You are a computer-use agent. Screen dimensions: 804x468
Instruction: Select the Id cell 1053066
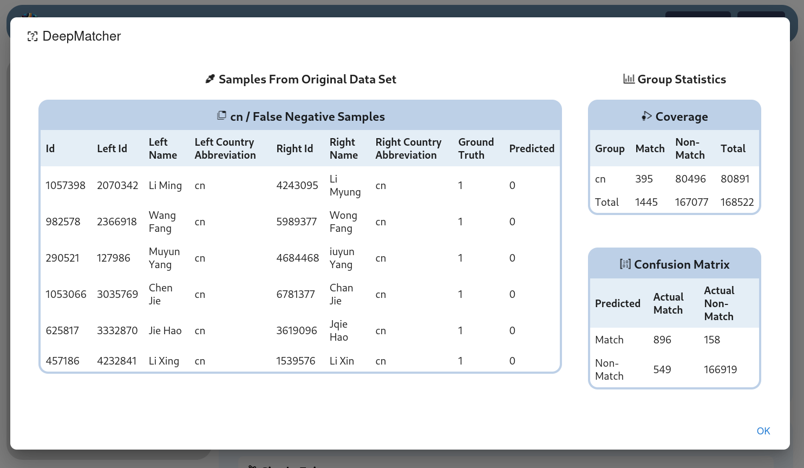point(66,294)
